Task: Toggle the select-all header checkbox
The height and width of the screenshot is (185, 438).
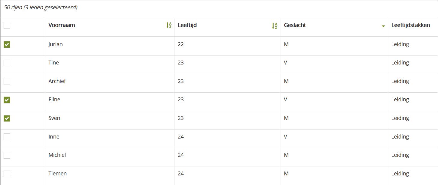Action: 7,25
